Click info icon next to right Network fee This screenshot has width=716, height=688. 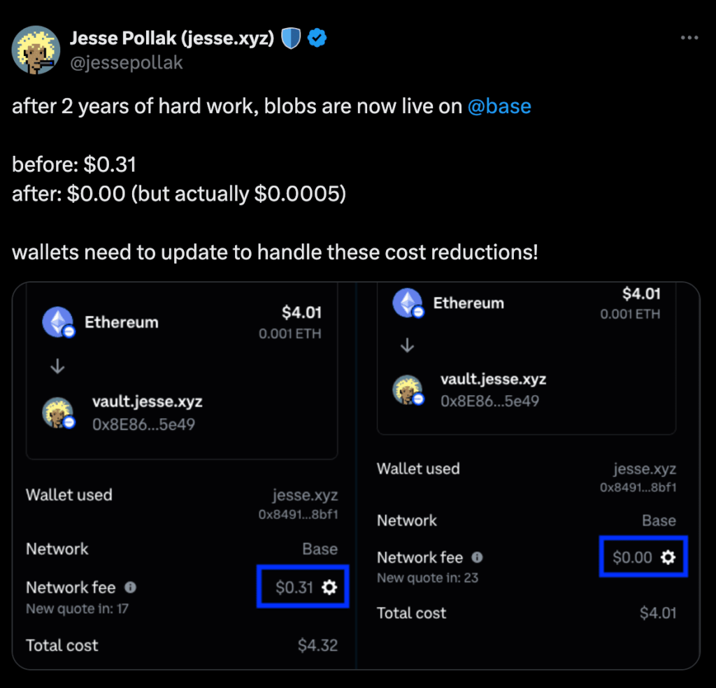coord(477,557)
